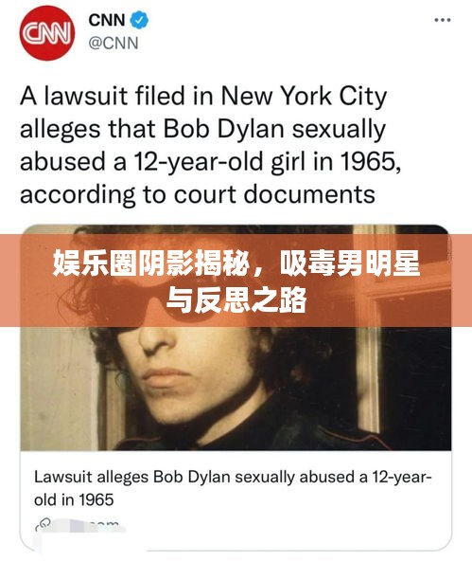472x562 pixels.
Task: Click the banner text "吸毒男明星"
Action: click(350, 264)
